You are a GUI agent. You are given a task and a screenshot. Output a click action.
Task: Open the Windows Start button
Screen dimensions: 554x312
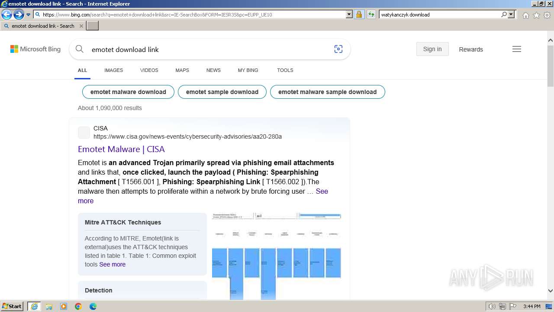(12, 306)
